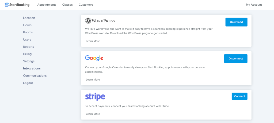Download the WordPress plugin

click(236, 22)
